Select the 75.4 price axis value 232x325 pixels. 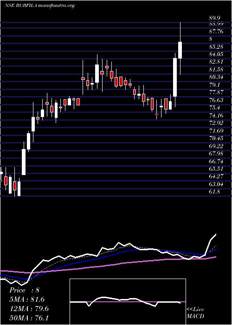[215, 108]
